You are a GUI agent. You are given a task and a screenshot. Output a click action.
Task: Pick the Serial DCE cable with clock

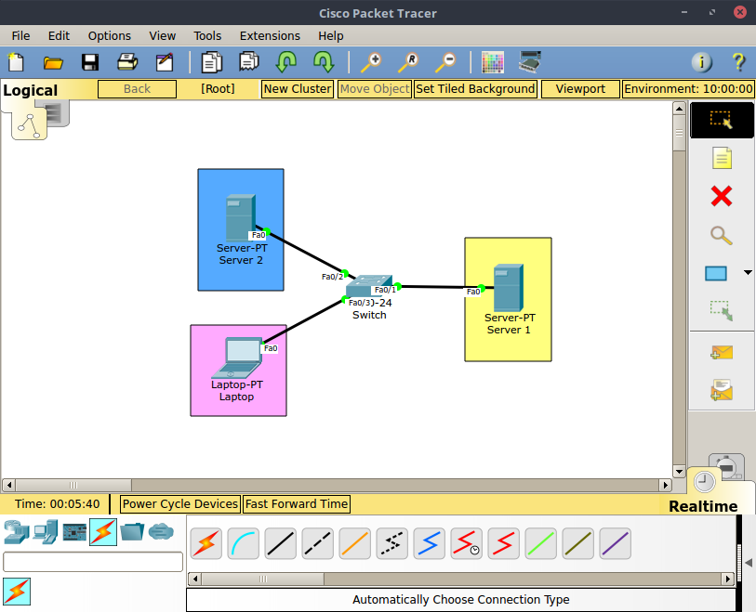tap(466, 543)
